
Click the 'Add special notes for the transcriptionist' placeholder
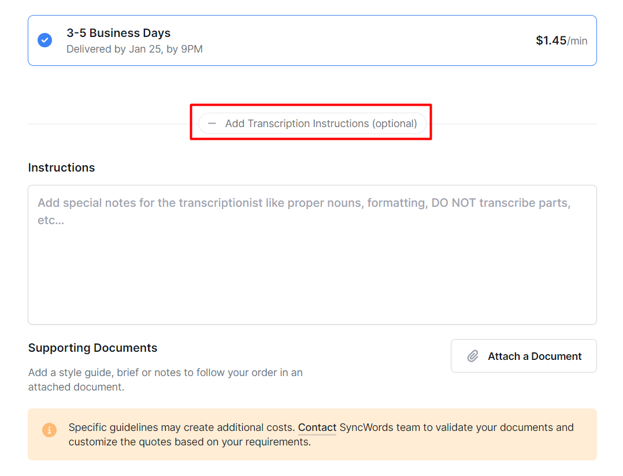(x=304, y=203)
